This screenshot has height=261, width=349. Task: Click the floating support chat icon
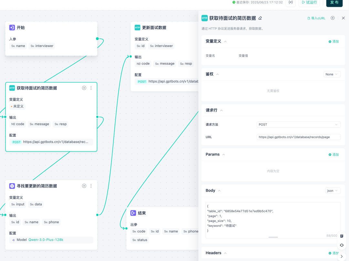pyautogui.click(x=342, y=245)
